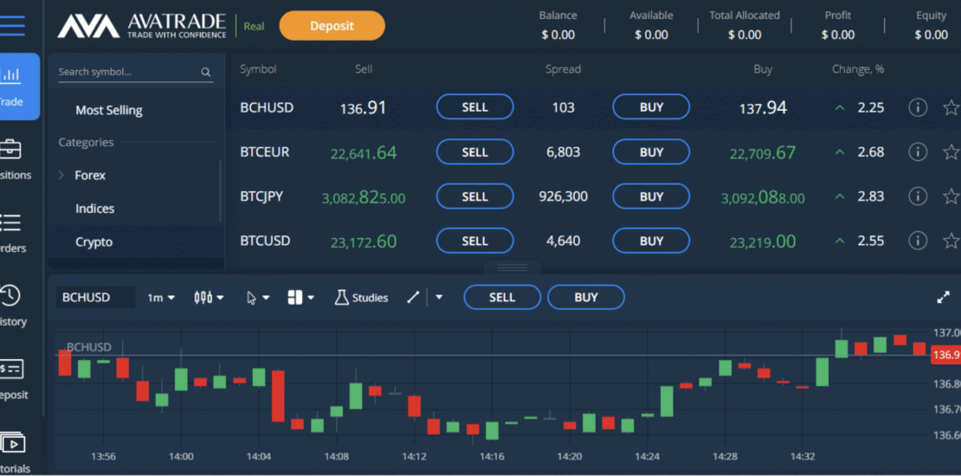Click the 14:16 time axis label
Screen dimensions: 961x476
click(x=492, y=457)
